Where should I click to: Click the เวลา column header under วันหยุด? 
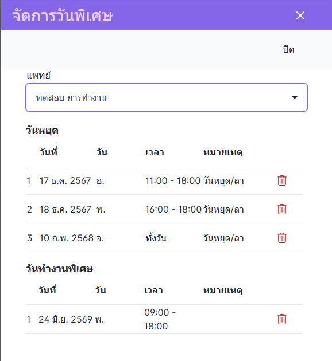155,152
